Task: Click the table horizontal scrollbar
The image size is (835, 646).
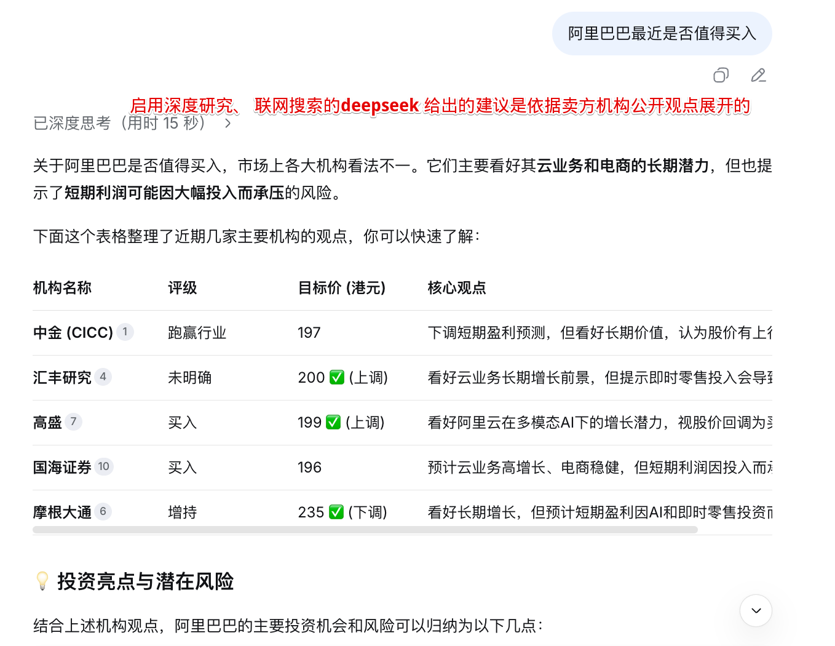Action: click(x=365, y=530)
